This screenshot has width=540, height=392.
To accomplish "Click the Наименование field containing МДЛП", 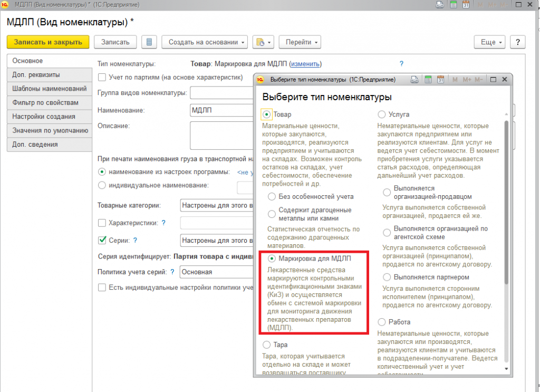I will coord(221,110).
